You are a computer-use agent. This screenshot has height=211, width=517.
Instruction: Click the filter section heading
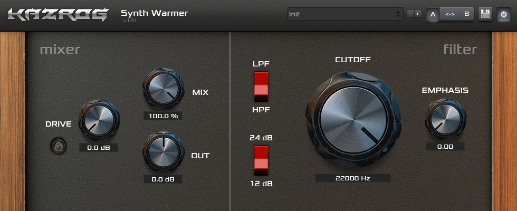[460, 50]
